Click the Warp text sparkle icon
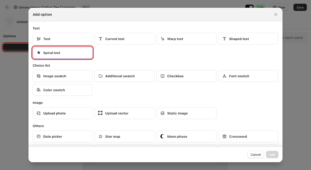311x170 pixels. click(x=162, y=39)
